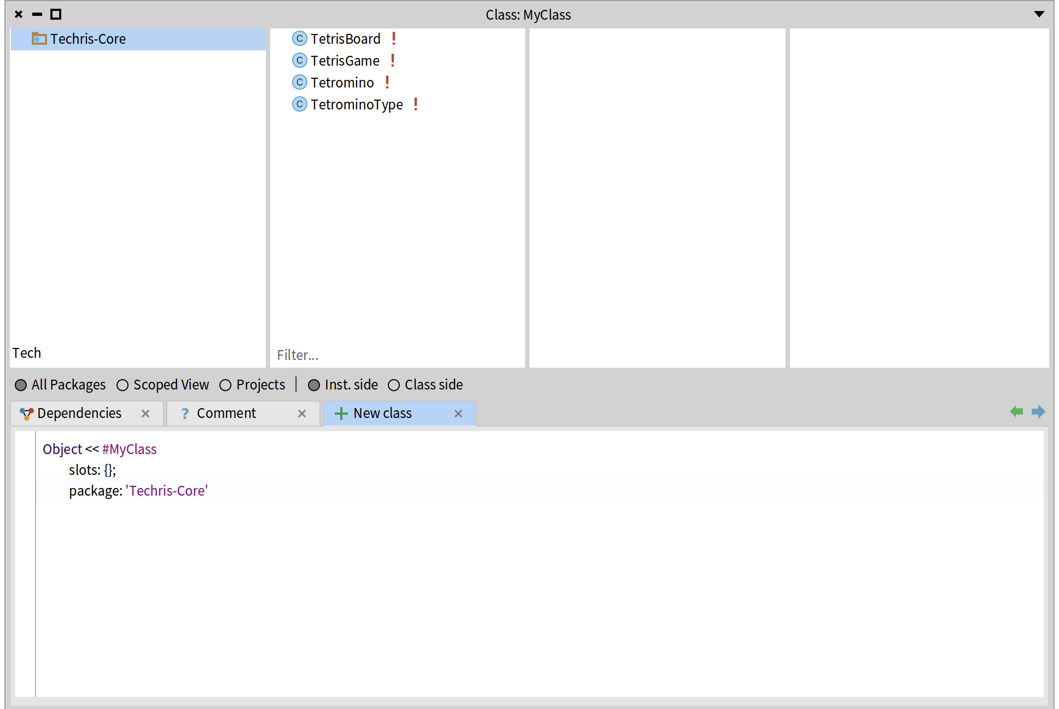Image resolution: width=1059 pixels, height=709 pixels.
Task: Navigate forward with blue right arrow
Action: tap(1038, 412)
